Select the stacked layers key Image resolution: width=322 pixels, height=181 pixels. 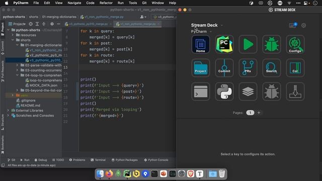point(248,92)
